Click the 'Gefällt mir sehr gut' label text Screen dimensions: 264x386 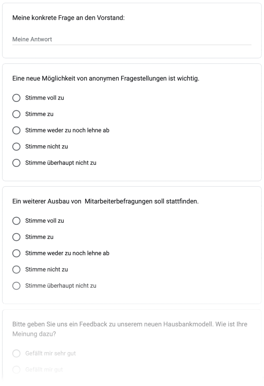[51, 354]
